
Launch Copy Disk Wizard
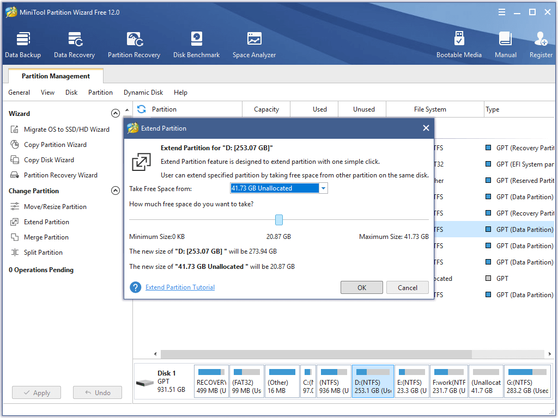point(42,160)
